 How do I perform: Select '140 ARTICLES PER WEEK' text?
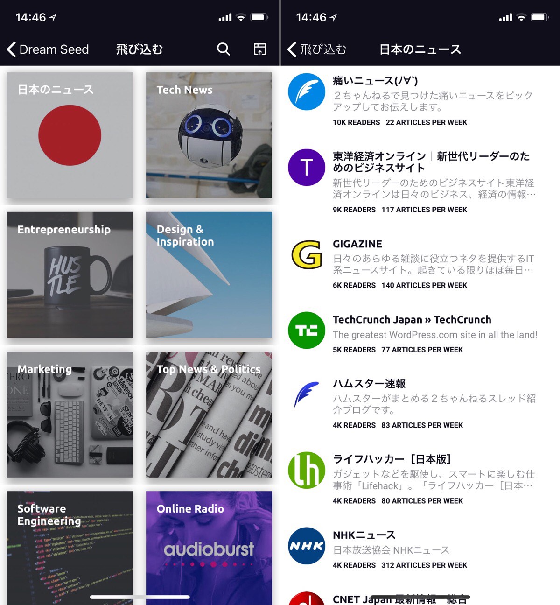424,285
